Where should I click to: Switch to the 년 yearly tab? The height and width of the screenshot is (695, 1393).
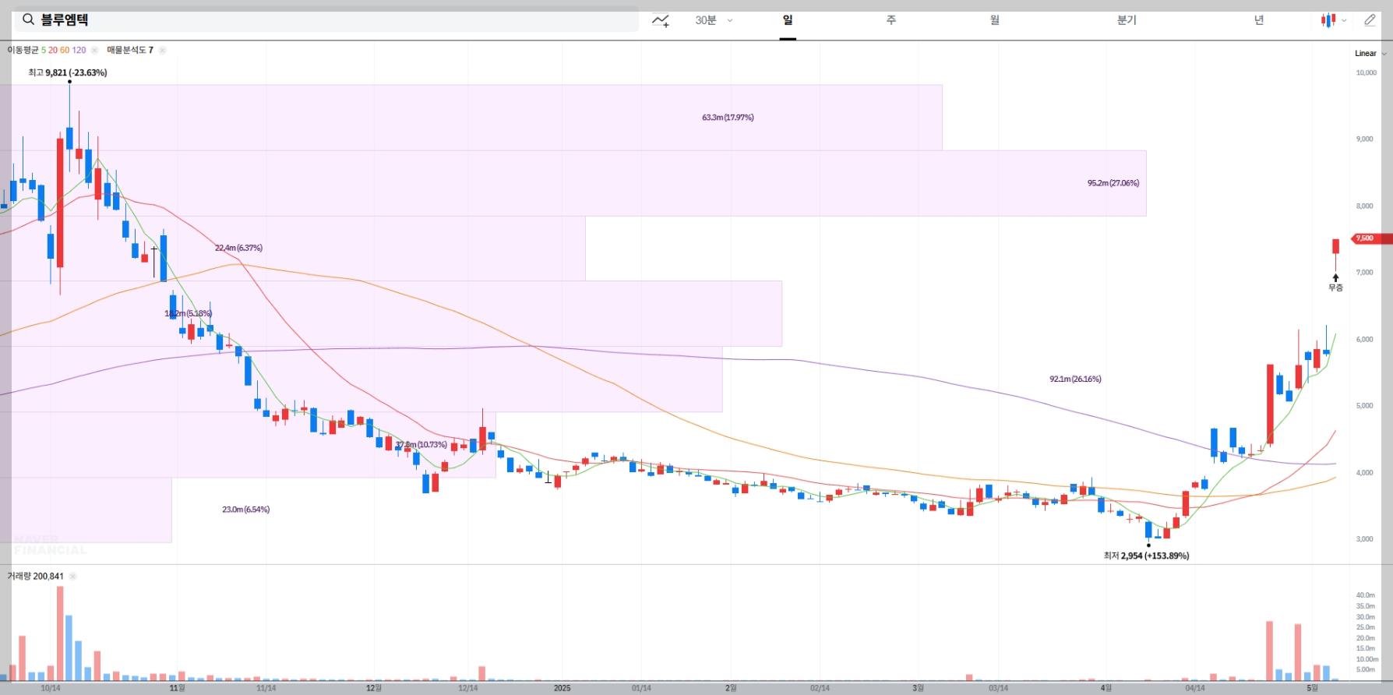tap(1259, 20)
